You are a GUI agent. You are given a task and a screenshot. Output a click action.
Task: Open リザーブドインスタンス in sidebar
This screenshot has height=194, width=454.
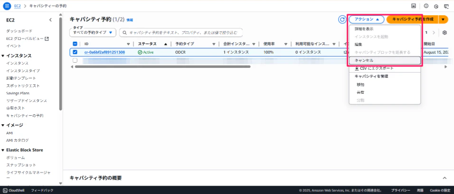(x=27, y=101)
